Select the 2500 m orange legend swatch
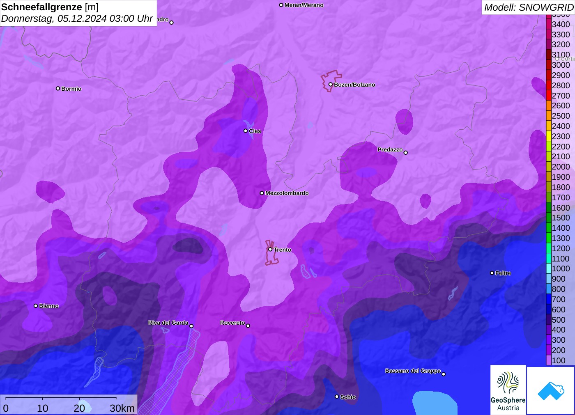This screenshot has height=415, width=575. [549, 116]
